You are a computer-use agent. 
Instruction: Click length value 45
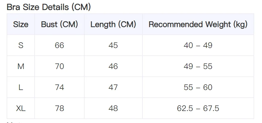pyautogui.click(x=113, y=45)
